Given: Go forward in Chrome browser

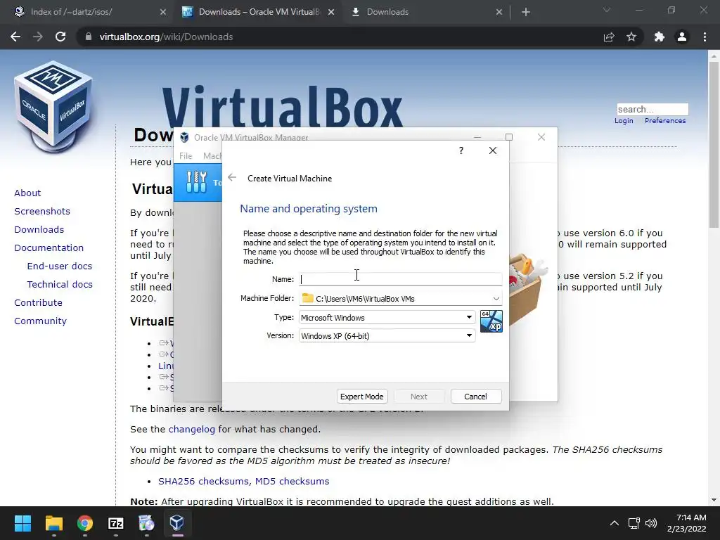Looking at the screenshot, I should (x=38, y=37).
